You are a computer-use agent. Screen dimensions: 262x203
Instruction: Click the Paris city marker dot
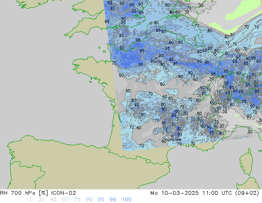tap(156, 58)
